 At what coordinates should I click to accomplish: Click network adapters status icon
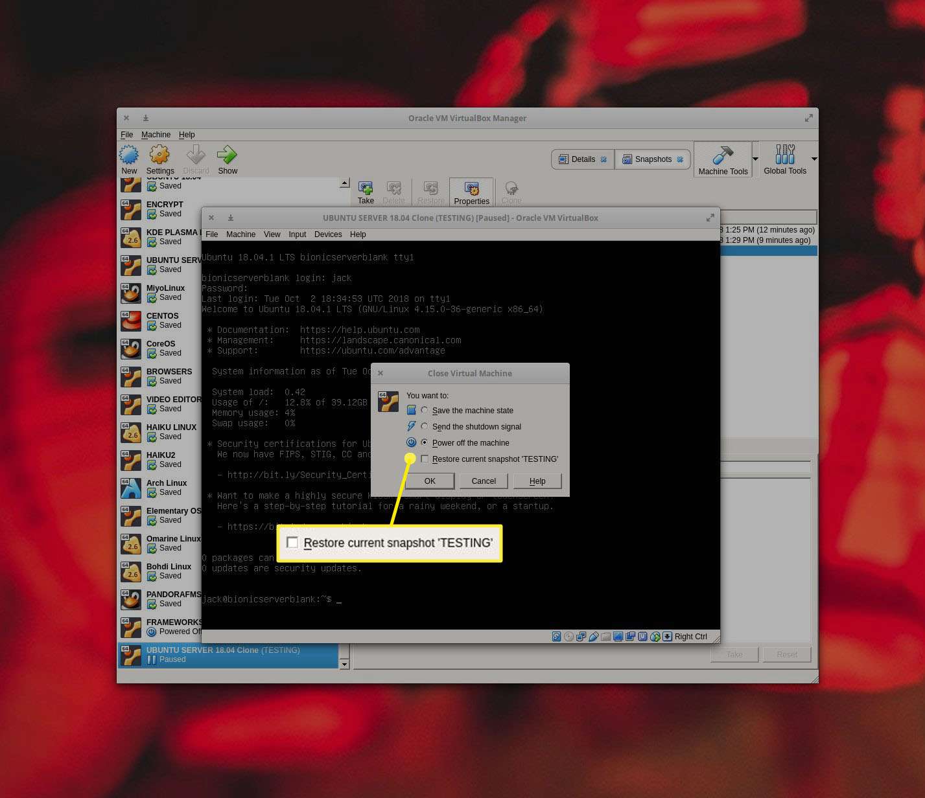[x=581, y=637]
